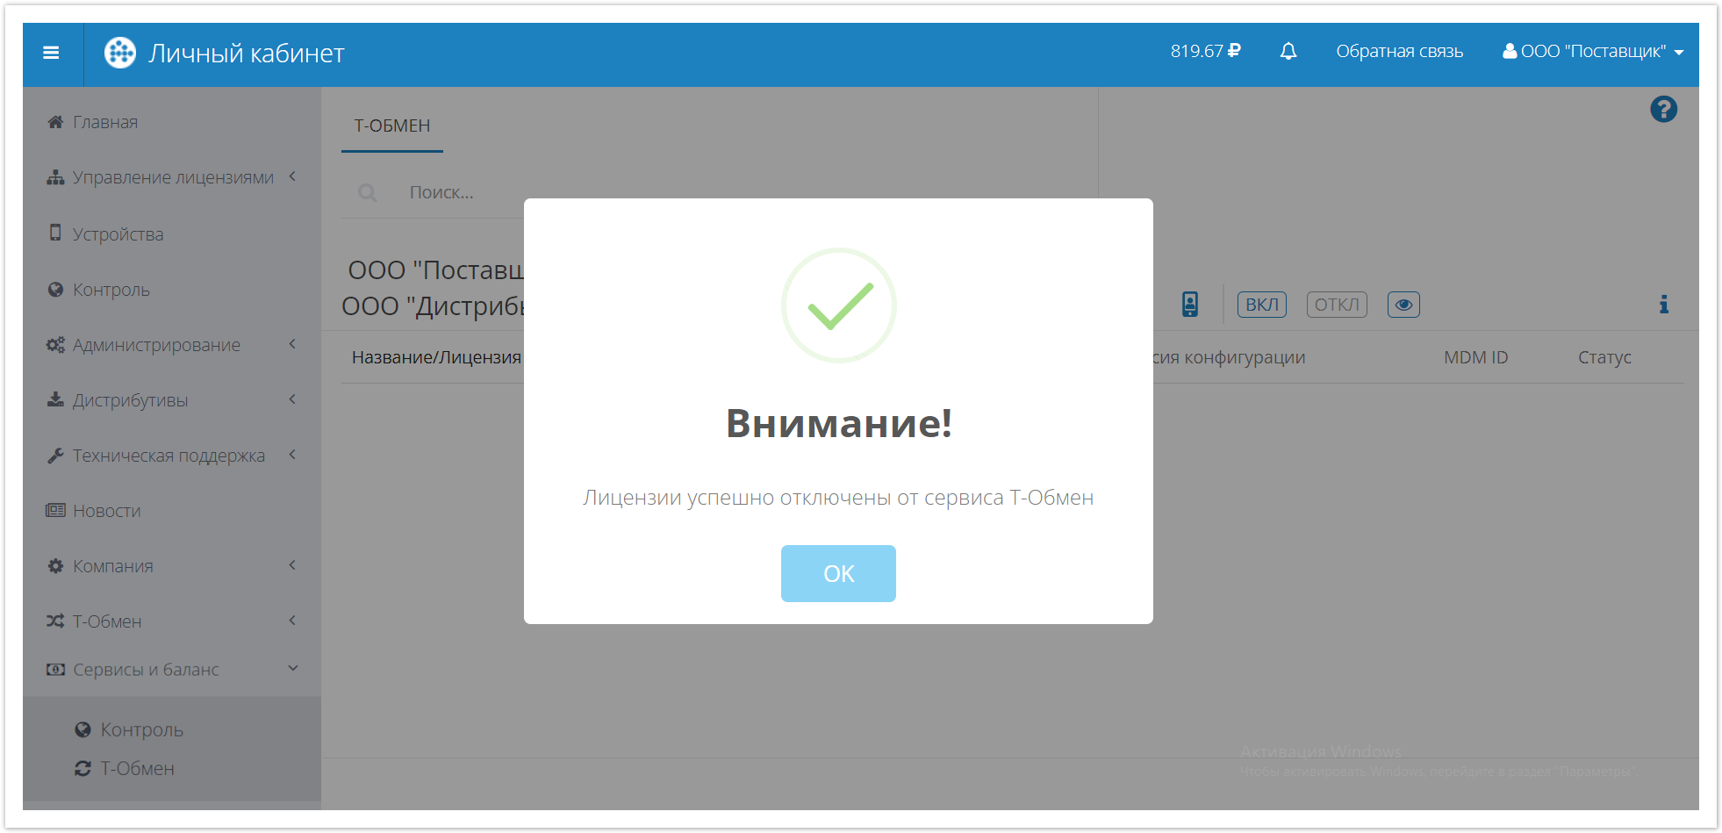Click the info icon near table header

coord(1663,305)
